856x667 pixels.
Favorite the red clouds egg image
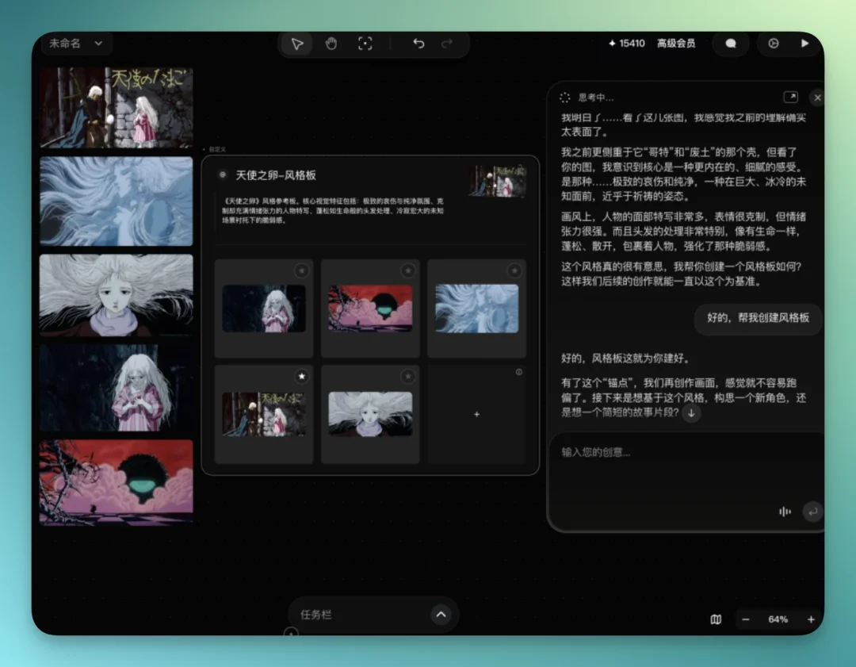(408, 270)
